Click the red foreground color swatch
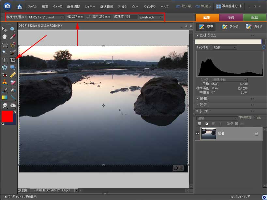Viewport: 267px width, 200px height. pos(7,116)
